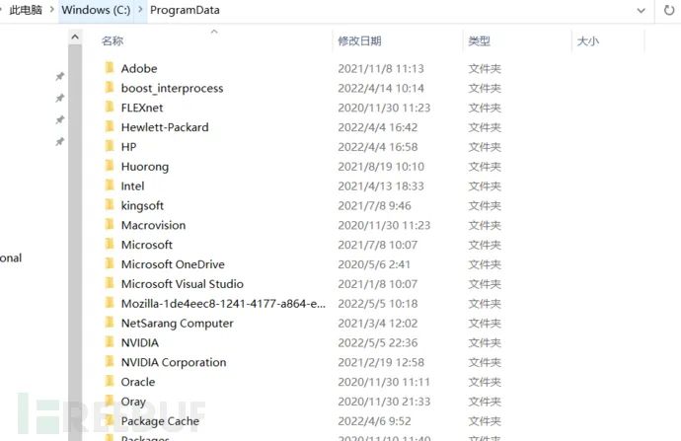Click the date 2022/5/5 22:36
The image size is (681, 441).
(378, 342)
